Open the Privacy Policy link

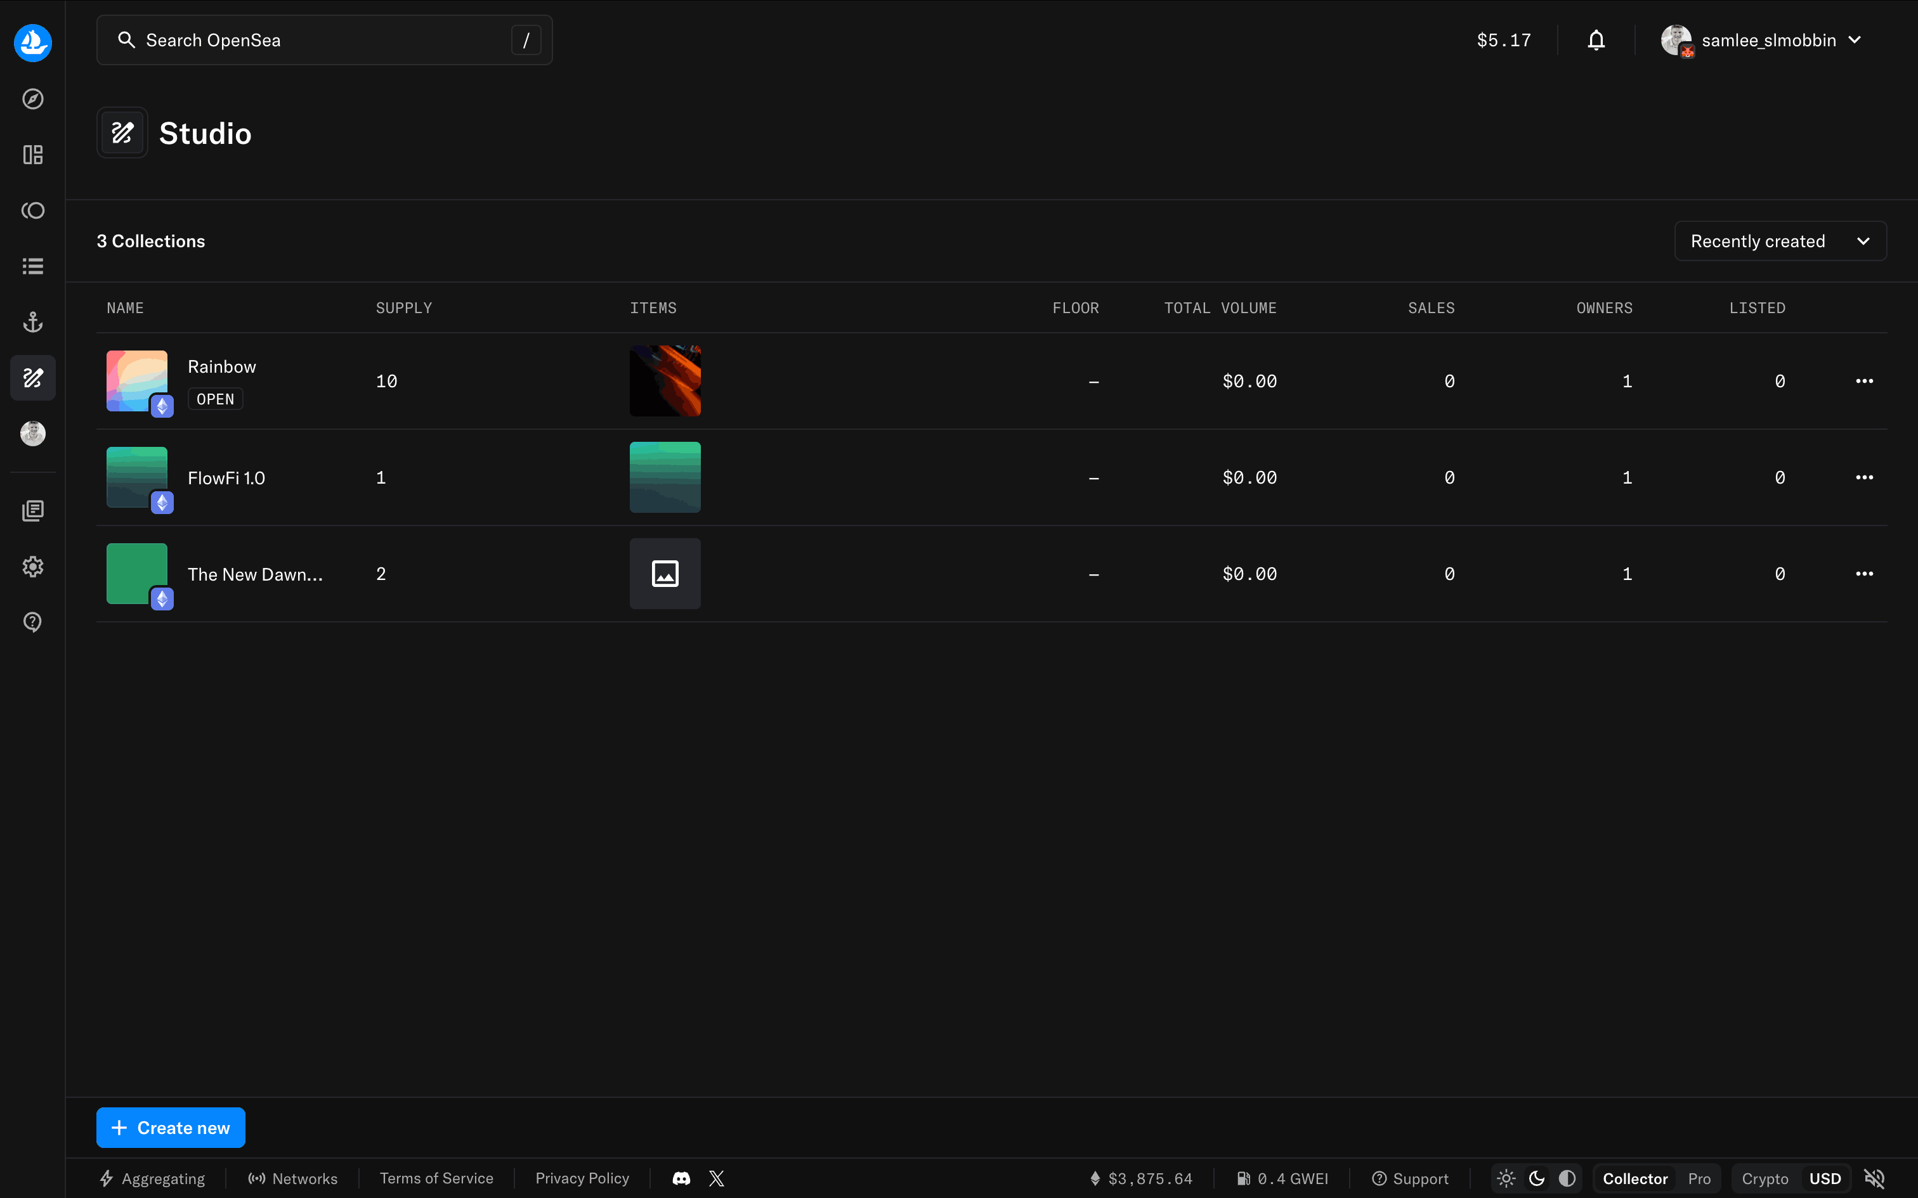582,1178
